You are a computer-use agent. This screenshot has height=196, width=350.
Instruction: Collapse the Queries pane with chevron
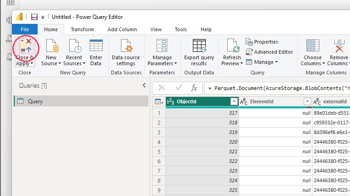pos(144,85)
